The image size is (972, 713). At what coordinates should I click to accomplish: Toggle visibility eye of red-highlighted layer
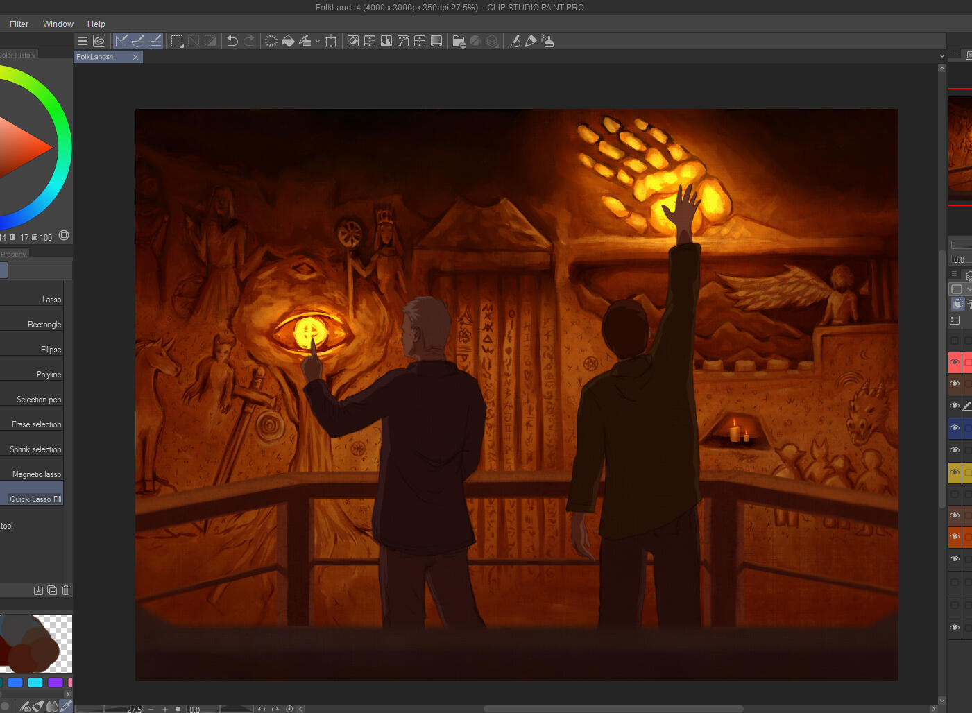(955, 362)
